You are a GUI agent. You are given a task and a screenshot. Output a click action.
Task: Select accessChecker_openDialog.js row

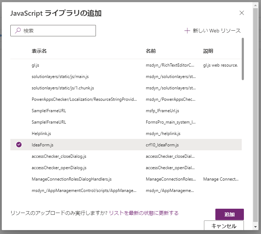126,168
